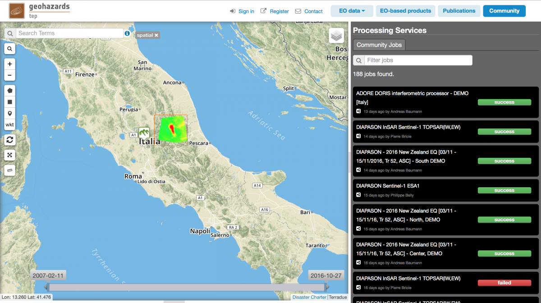
Task: Select the rectangle drawing tool
Action: pyautogui.click(x=9, y=101)
